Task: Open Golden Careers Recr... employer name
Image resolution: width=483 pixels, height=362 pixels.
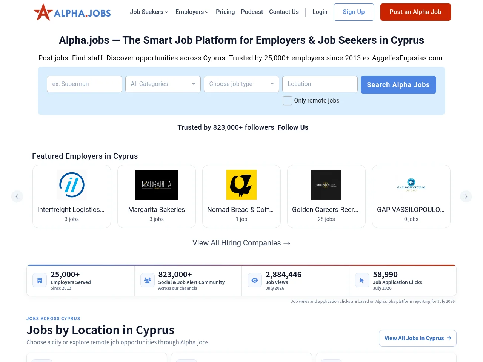Action: pos(325,210)
